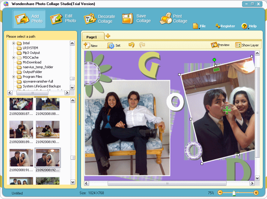Select the 21092008192 thumbnail

coord(47,157)
